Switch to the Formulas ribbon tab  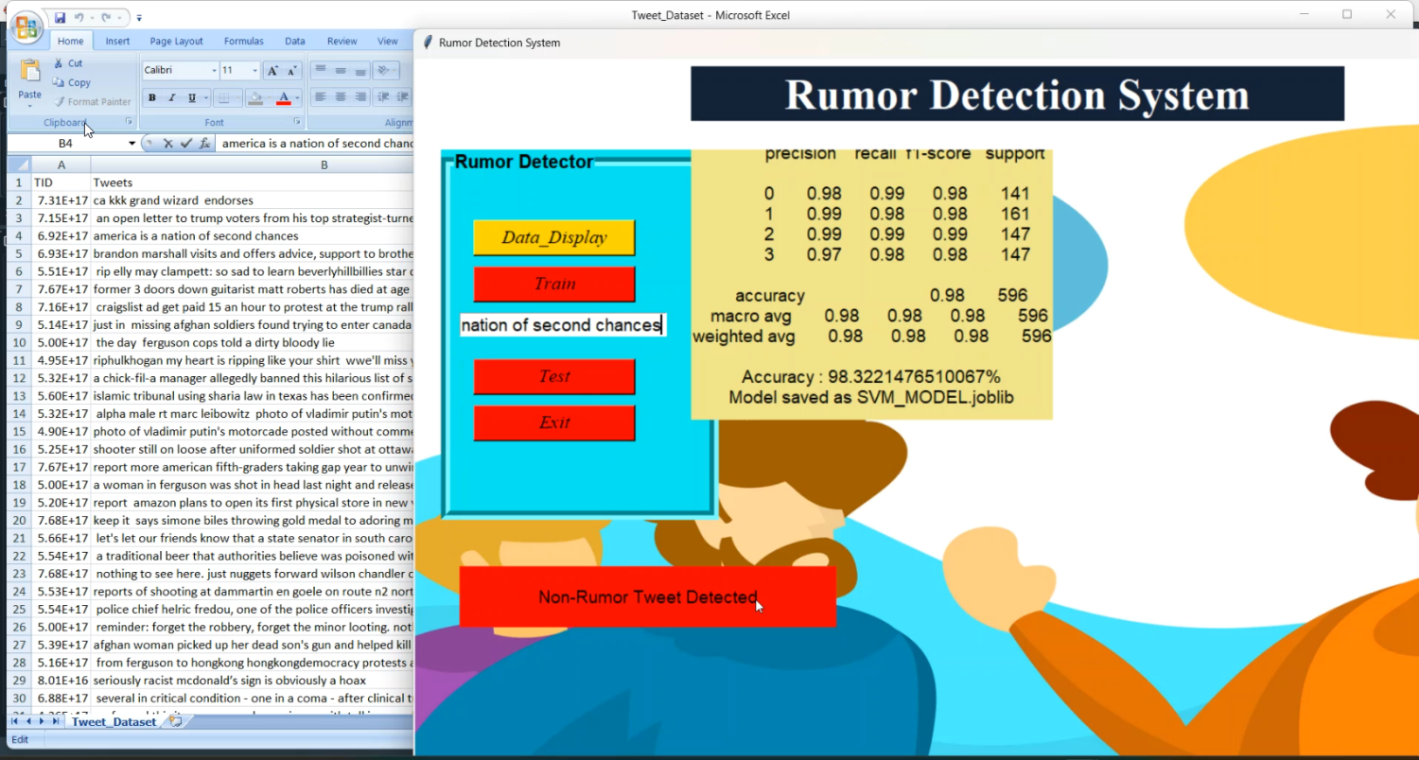[244, 41]
